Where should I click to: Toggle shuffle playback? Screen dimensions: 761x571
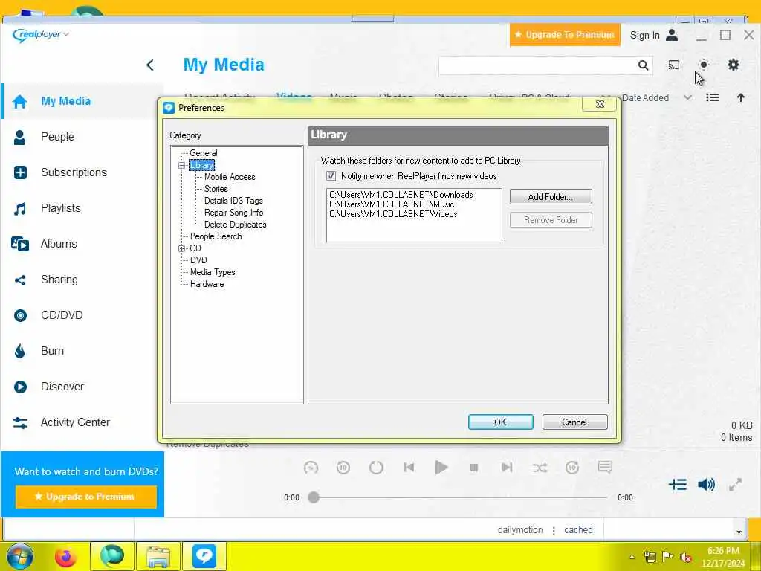pos(540,468)
